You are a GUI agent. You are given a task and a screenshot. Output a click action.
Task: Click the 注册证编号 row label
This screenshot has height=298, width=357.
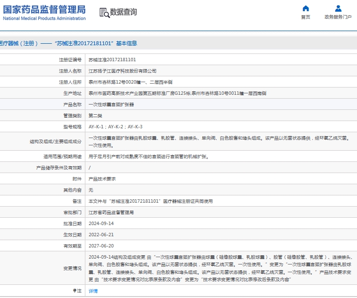[x=70, y=60]
